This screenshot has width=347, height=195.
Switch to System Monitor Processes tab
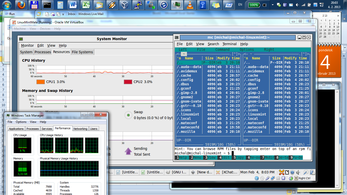click(x=43, y=52)
